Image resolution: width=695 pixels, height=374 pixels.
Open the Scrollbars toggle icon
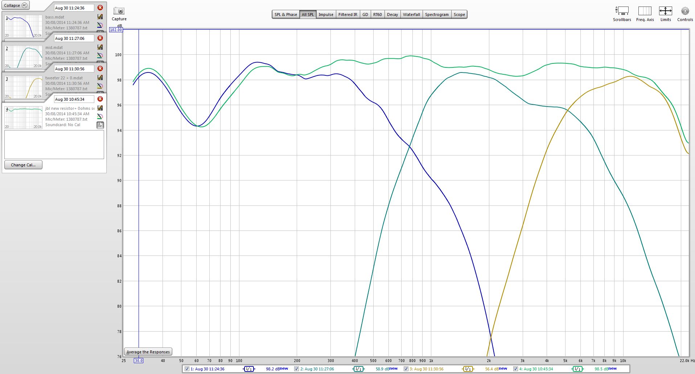pos(622,11)
